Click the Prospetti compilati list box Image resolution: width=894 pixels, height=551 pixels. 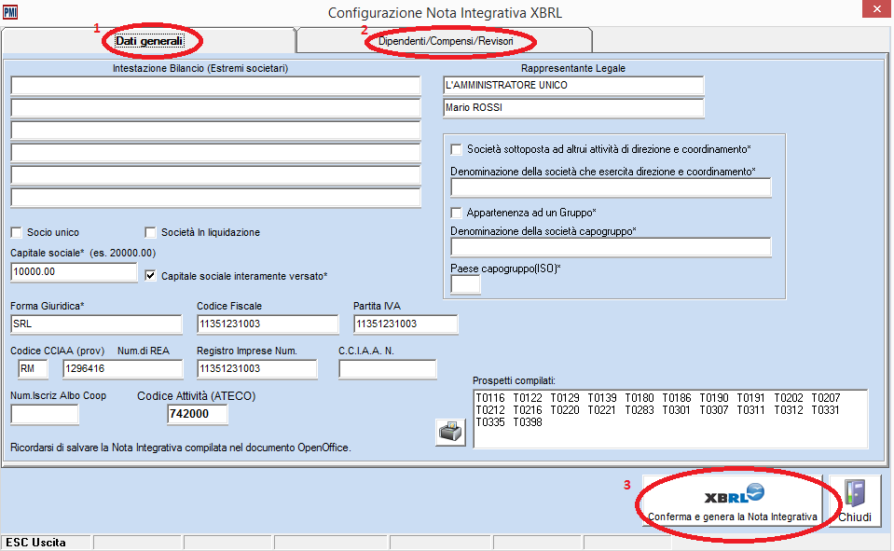pos(669,418)
